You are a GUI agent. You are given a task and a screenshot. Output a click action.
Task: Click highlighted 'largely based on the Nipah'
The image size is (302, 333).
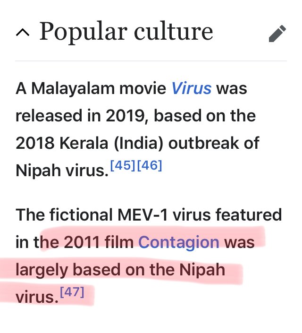pos(120,270)
